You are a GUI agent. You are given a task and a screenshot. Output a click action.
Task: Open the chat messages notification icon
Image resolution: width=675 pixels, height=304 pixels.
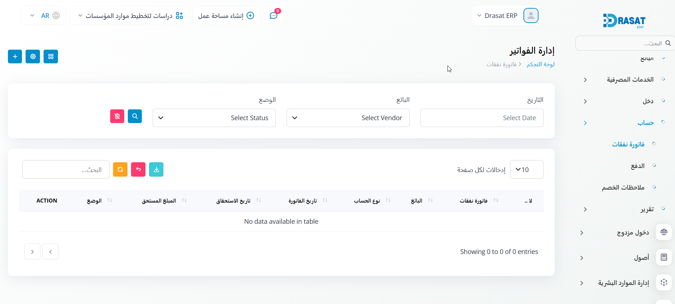(274, 16)
